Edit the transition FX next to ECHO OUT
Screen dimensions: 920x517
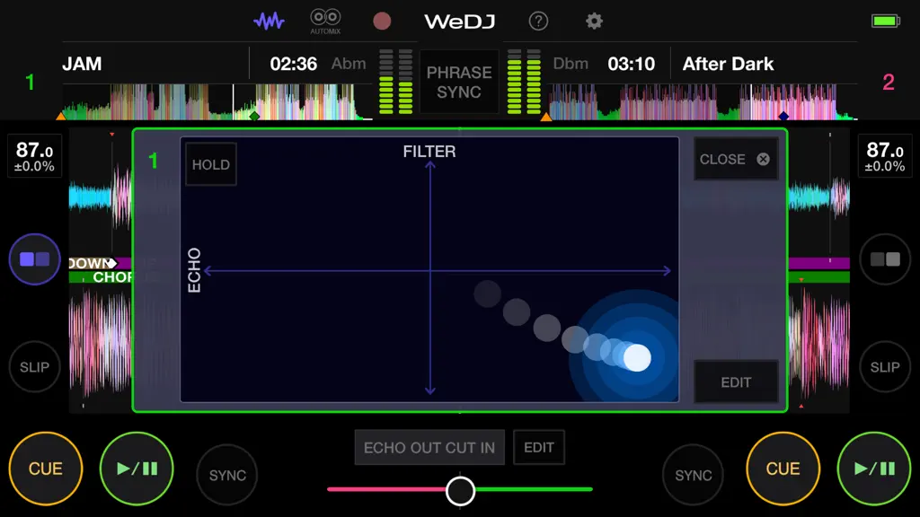point(539,447)
